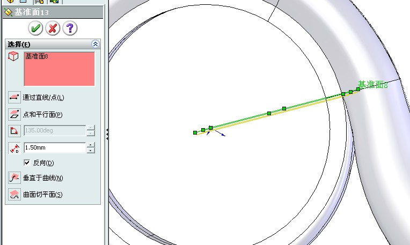Viewport: 410px width, 245px height.
Task: Collapse the 选择(E) section chevron
Action: (x=96, y=44)
